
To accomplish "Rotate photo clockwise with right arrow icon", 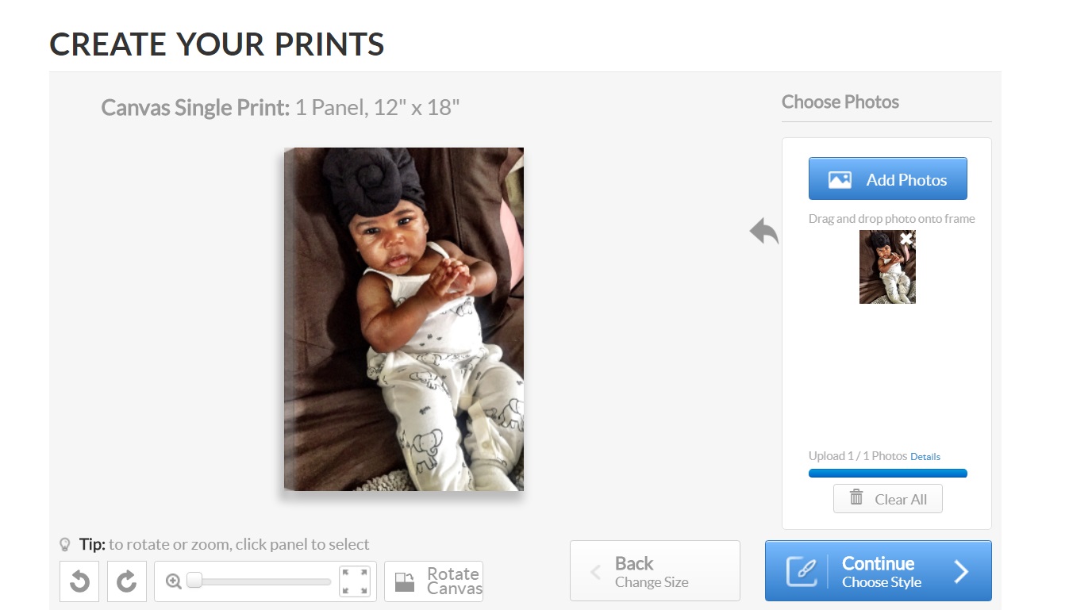I will click(x=127, y=581).
